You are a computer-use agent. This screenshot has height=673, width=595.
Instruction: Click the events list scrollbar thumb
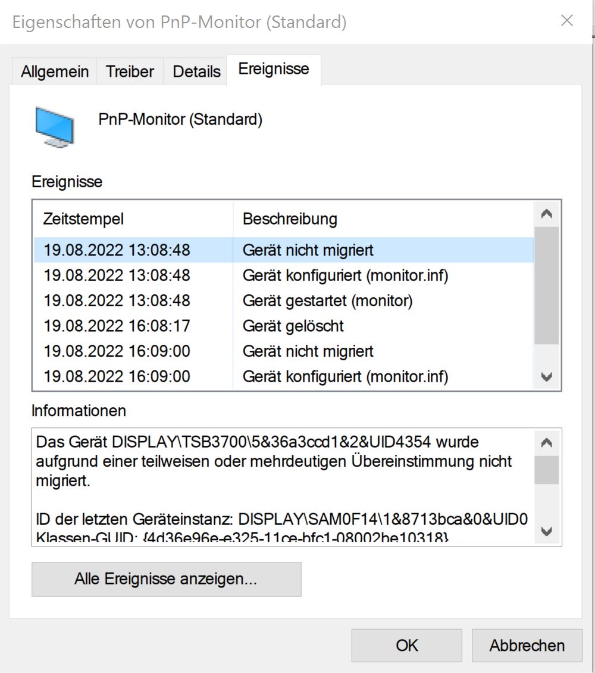tap(546, 285)
